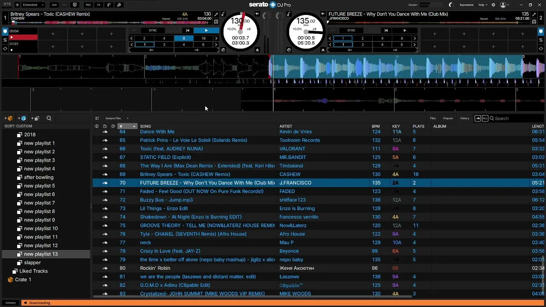Toggle SYNC on deck 2

pos(351,30)
